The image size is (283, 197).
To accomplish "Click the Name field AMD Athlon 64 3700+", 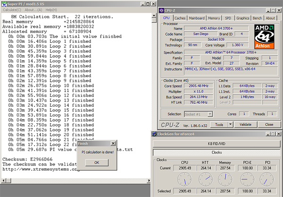I will point(216,28).
